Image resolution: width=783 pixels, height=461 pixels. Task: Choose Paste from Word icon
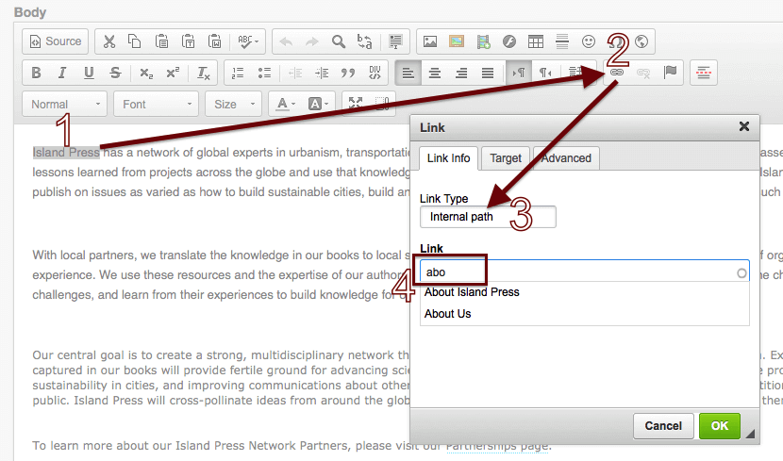pos(215,41)
